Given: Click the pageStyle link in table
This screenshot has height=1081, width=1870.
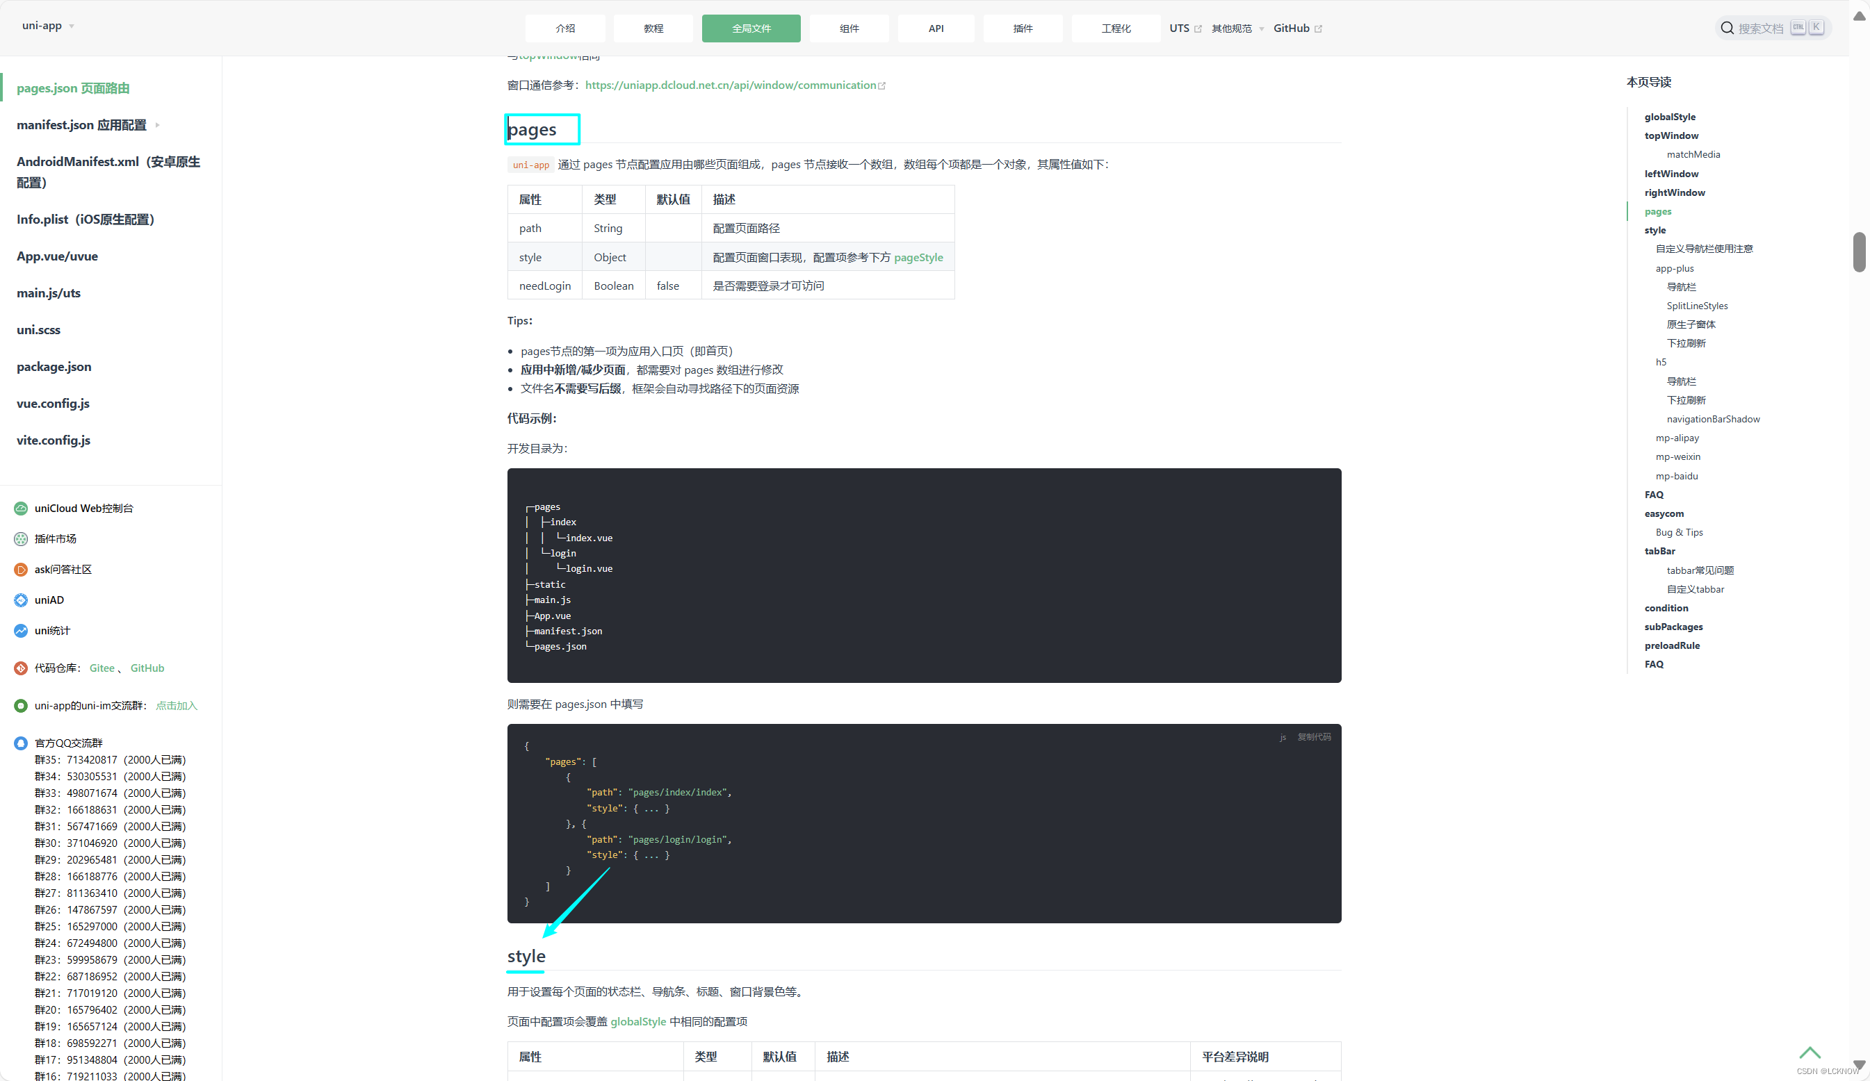Looking at the screenshot, I should pos(918,257).
